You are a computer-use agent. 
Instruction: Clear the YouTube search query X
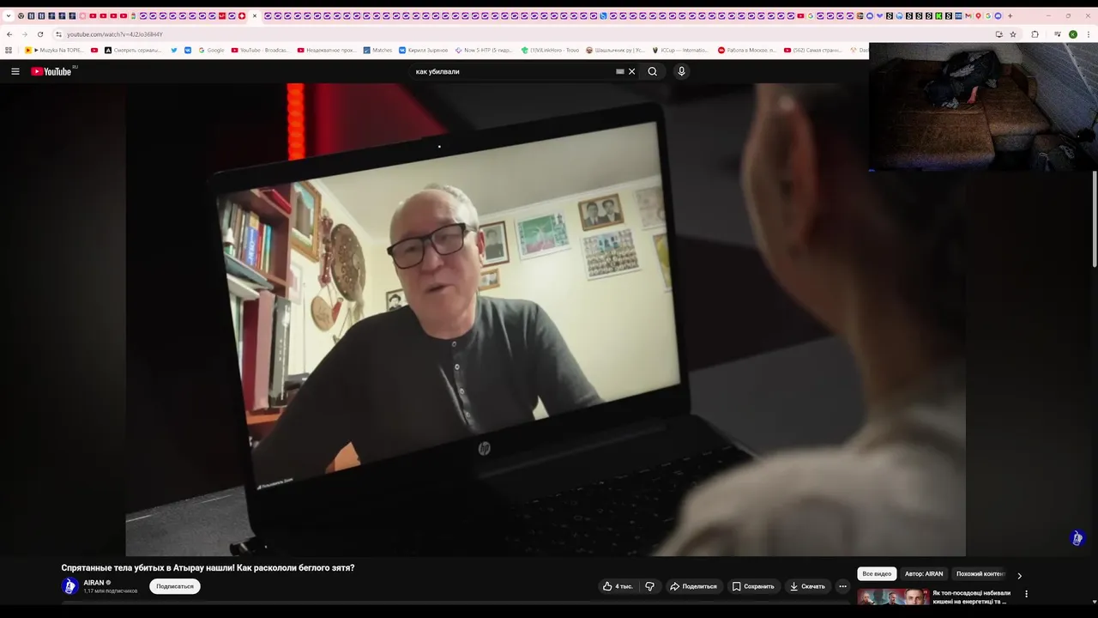coord(632,71)
